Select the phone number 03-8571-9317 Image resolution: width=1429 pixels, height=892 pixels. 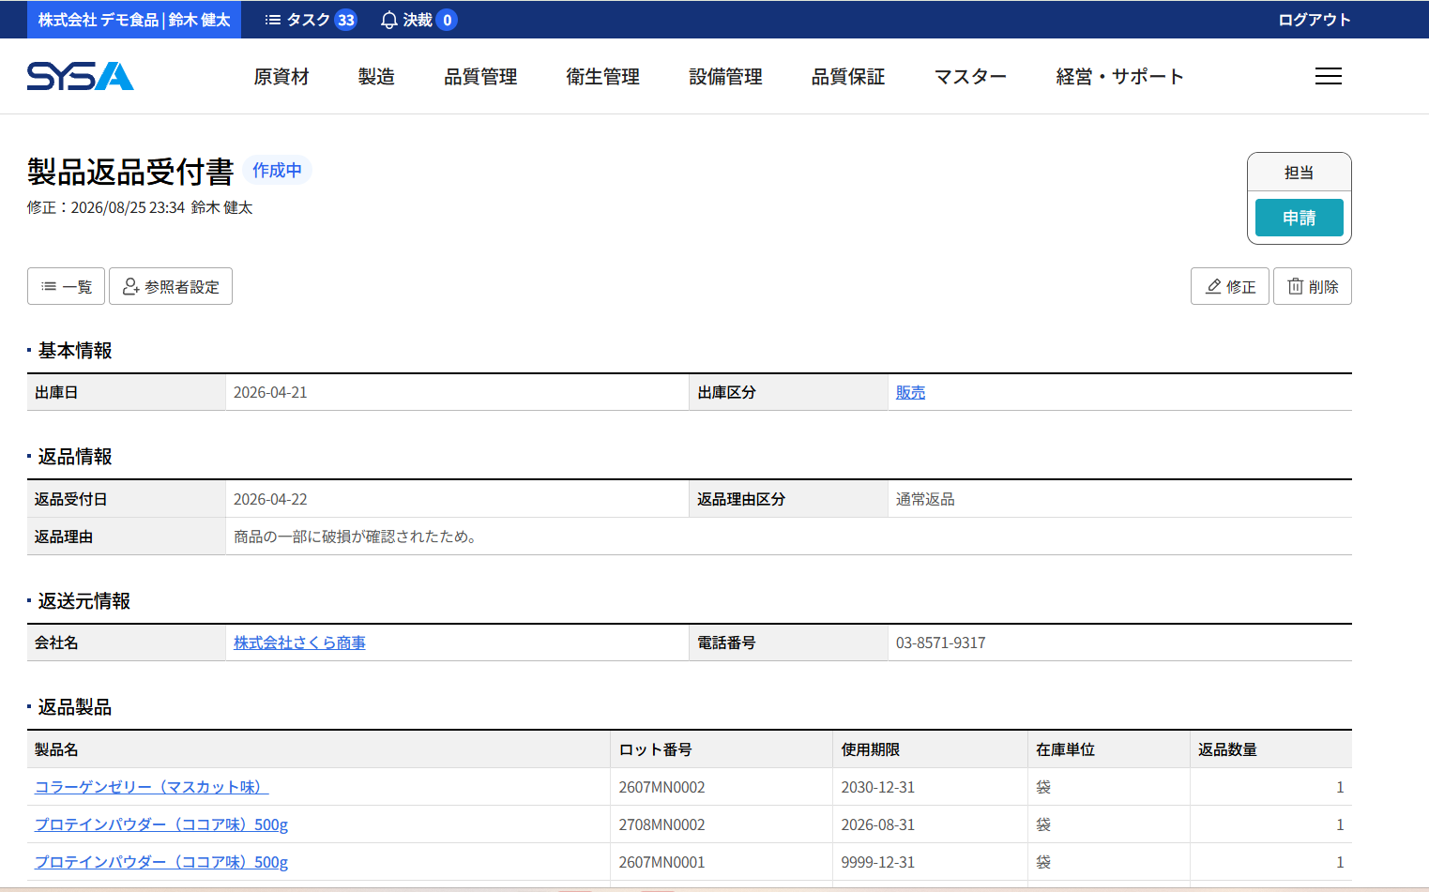[x=940, y=643]
